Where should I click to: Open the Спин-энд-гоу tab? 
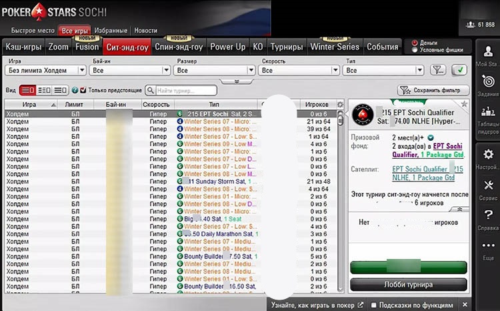click(179, 47)
